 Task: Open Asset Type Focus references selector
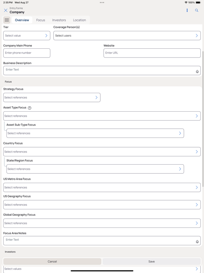(102, 116)
